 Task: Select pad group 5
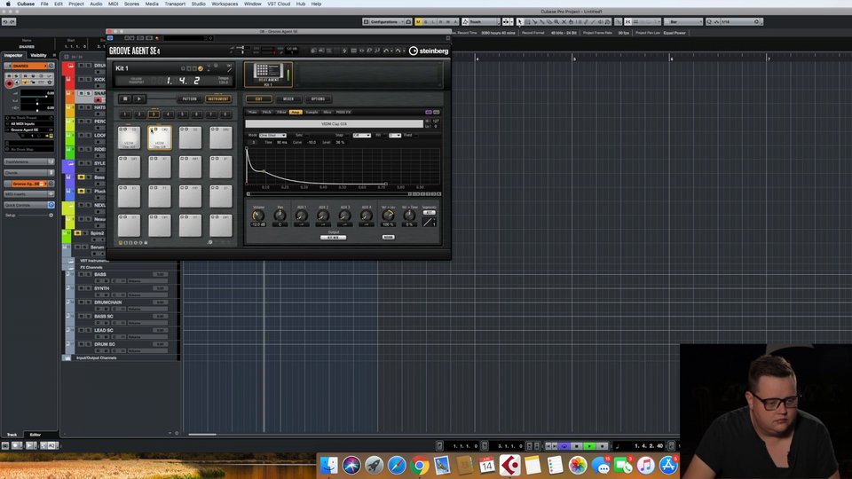183,114
